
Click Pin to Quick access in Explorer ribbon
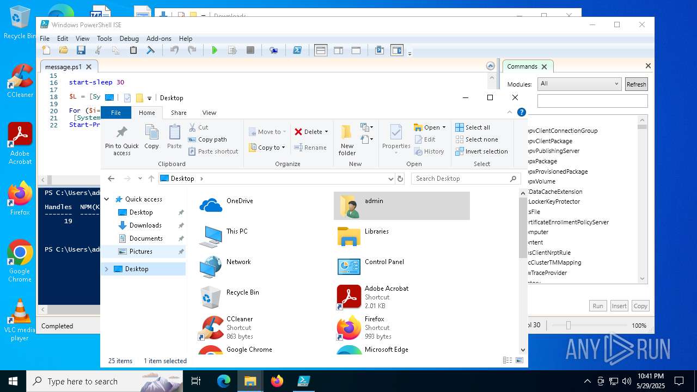pos(122,140)
